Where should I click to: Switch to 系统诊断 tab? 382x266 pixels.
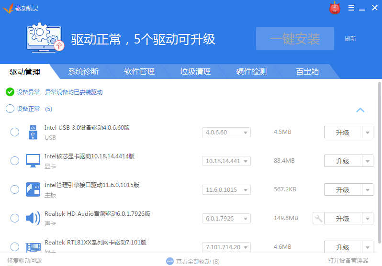click(x=83, y=72)
